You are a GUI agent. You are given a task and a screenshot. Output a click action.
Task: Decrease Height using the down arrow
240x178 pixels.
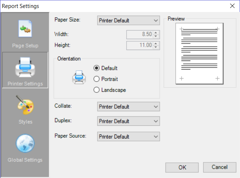click(156, 47)
